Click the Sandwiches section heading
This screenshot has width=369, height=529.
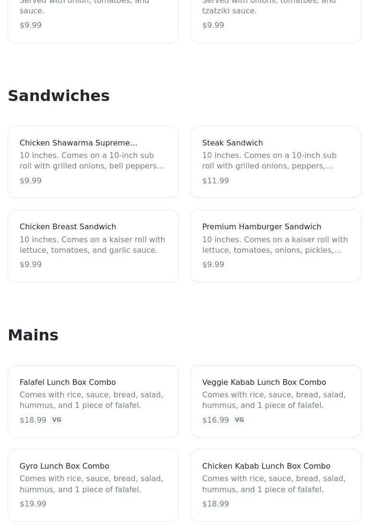click(59, 96)
